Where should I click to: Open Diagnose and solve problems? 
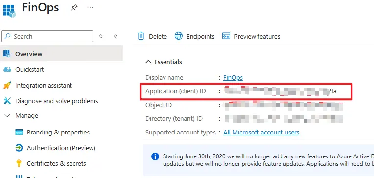point(56,101)
